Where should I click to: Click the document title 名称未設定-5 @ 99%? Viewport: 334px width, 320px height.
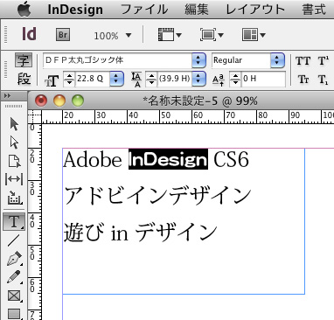(200, 101)
